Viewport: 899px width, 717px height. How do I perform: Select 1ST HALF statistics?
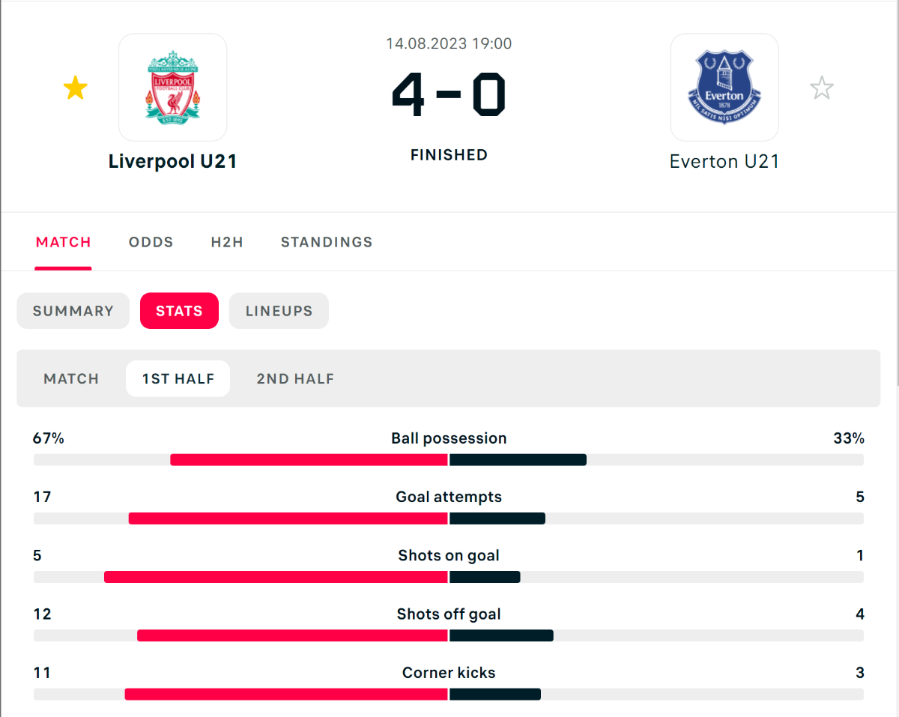178,379
